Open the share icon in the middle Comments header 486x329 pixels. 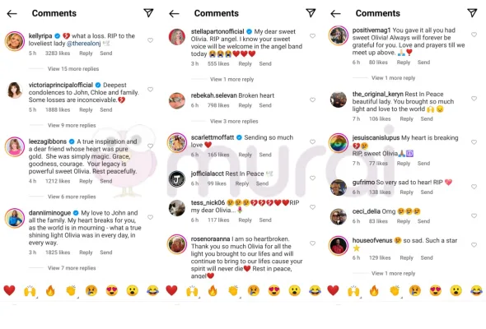click(x=311, y=12)
